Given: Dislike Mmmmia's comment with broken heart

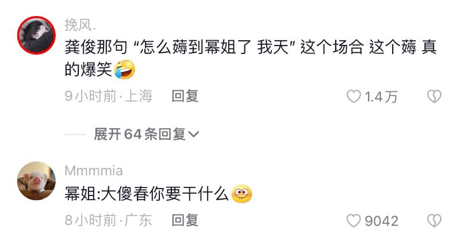Looking at the screenshot, I should point(434,221).
